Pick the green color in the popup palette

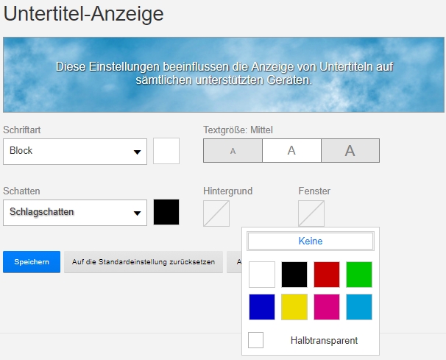[x=359, y=275]
